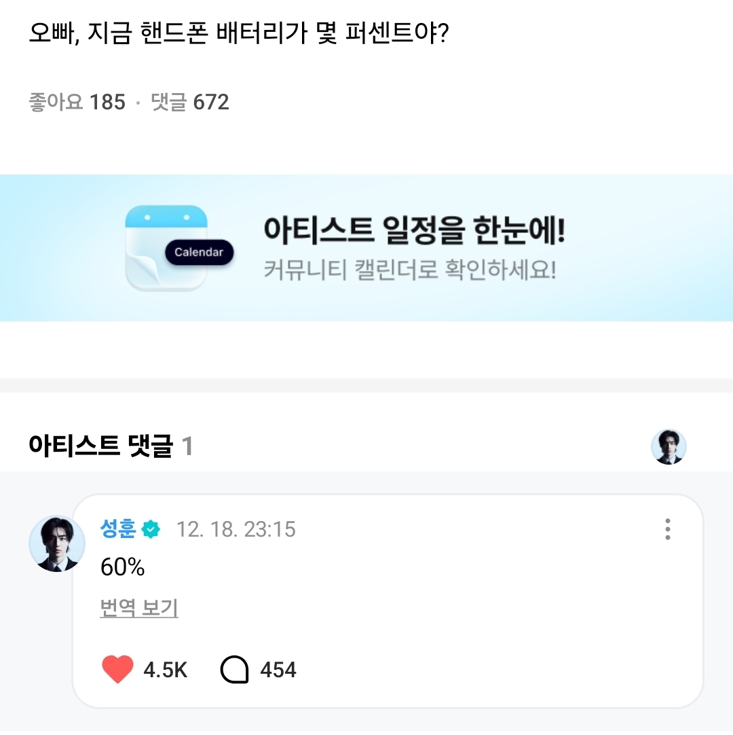This screenshot has width=733, height=735.
Task: Open the 454 replies count
Action: point(278,670)
